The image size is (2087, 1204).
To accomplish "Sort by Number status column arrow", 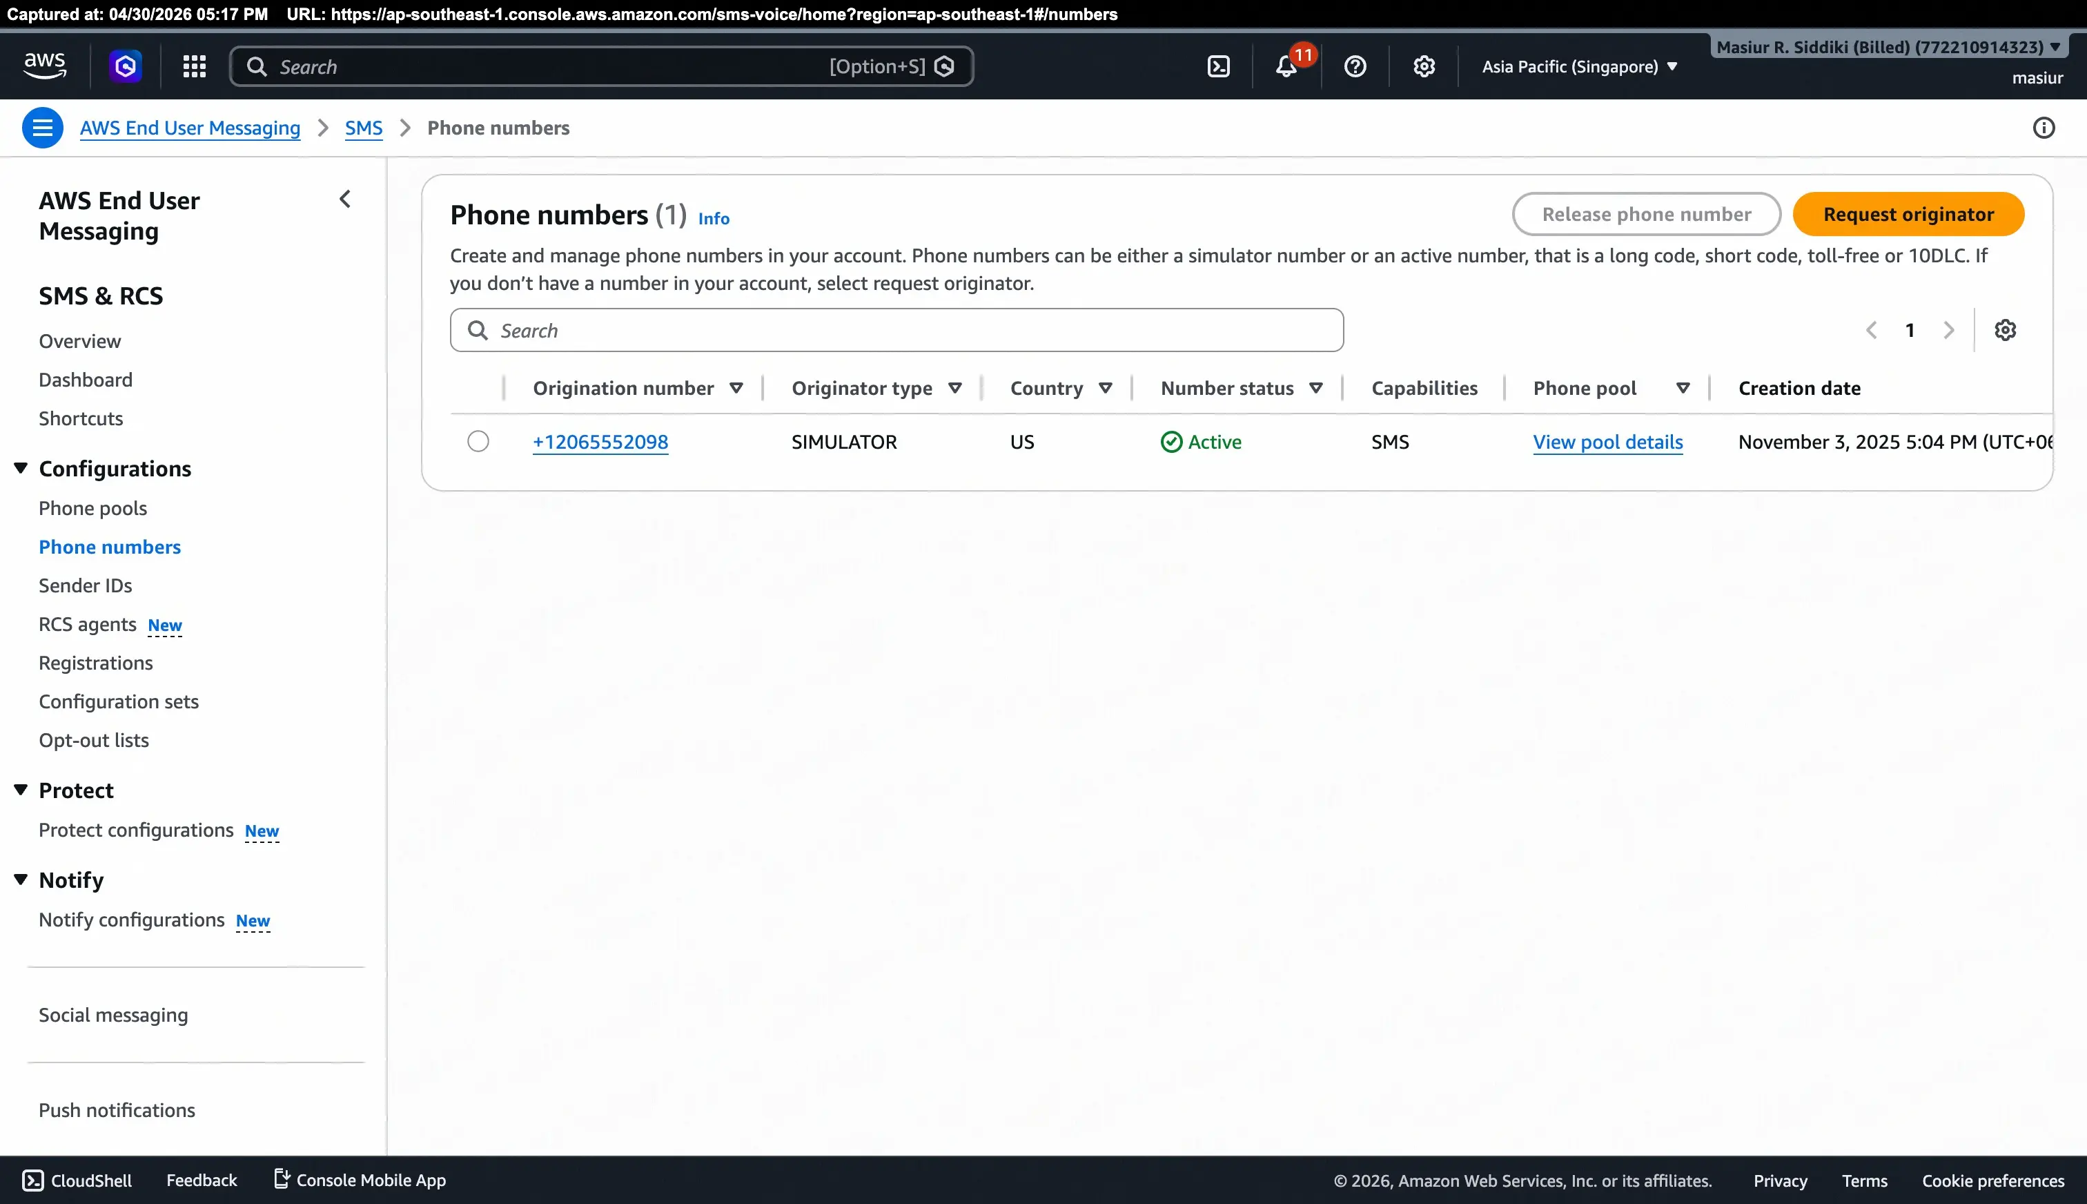I will point(1316,388).
